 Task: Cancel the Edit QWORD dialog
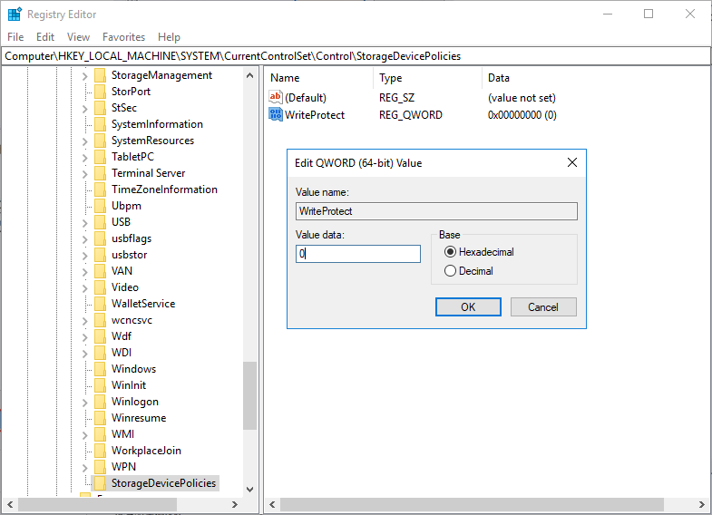pyautogui.click(x=542, y=307)
